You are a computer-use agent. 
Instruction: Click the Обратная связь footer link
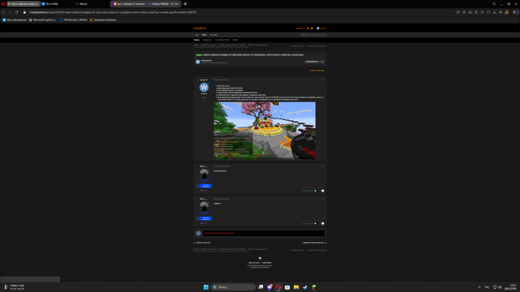[x=254, y=263]
